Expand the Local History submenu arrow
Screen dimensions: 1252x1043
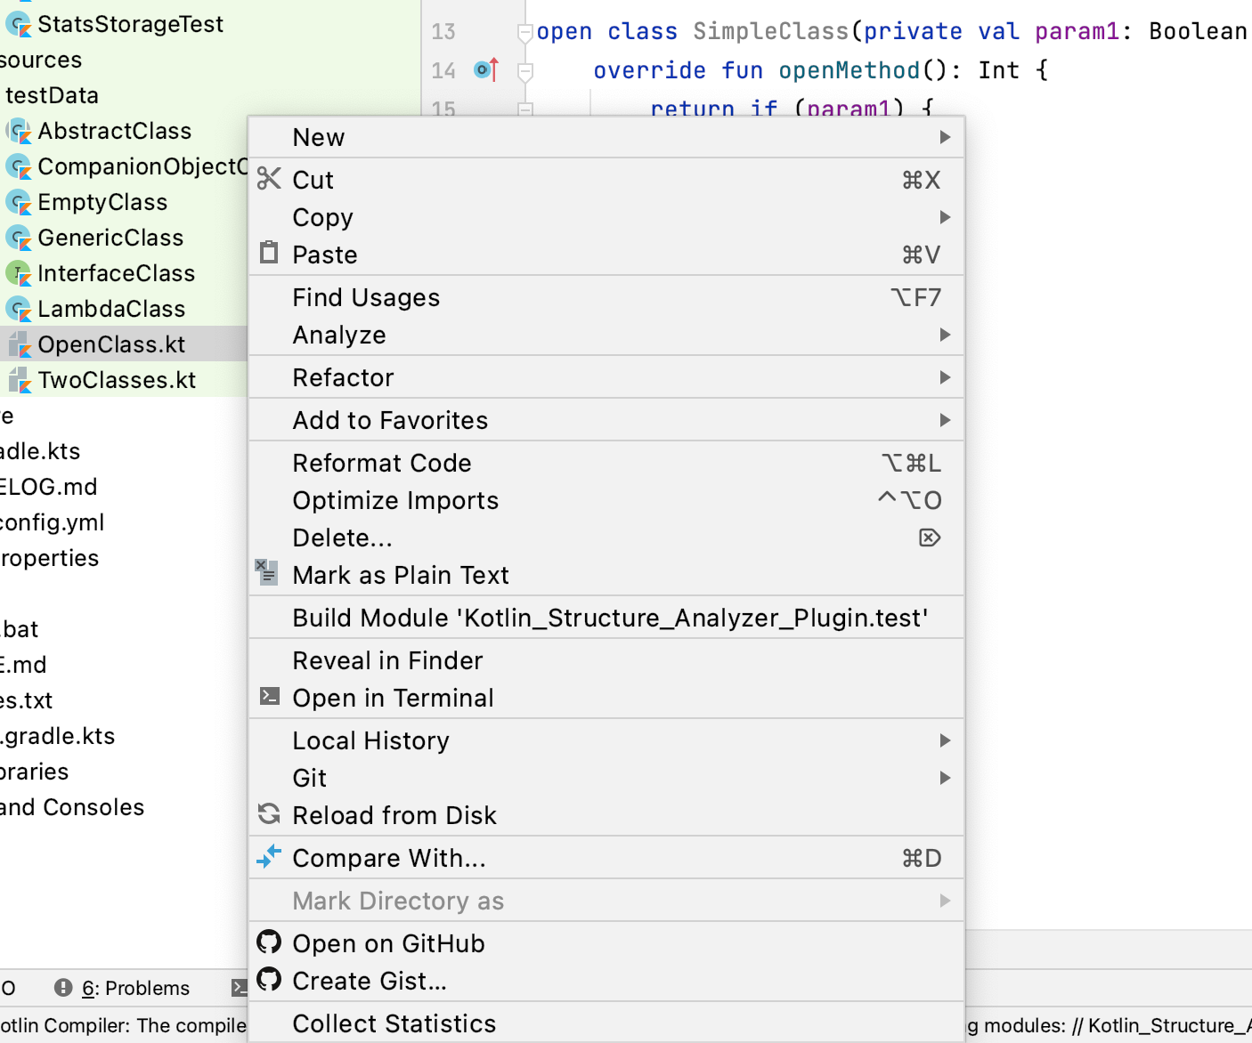tap(945, 740)
